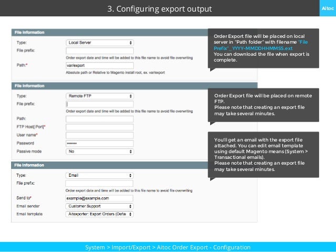336x252 pixels.
Task: Click the 'Passive mode' label
Action: point(29,152)
